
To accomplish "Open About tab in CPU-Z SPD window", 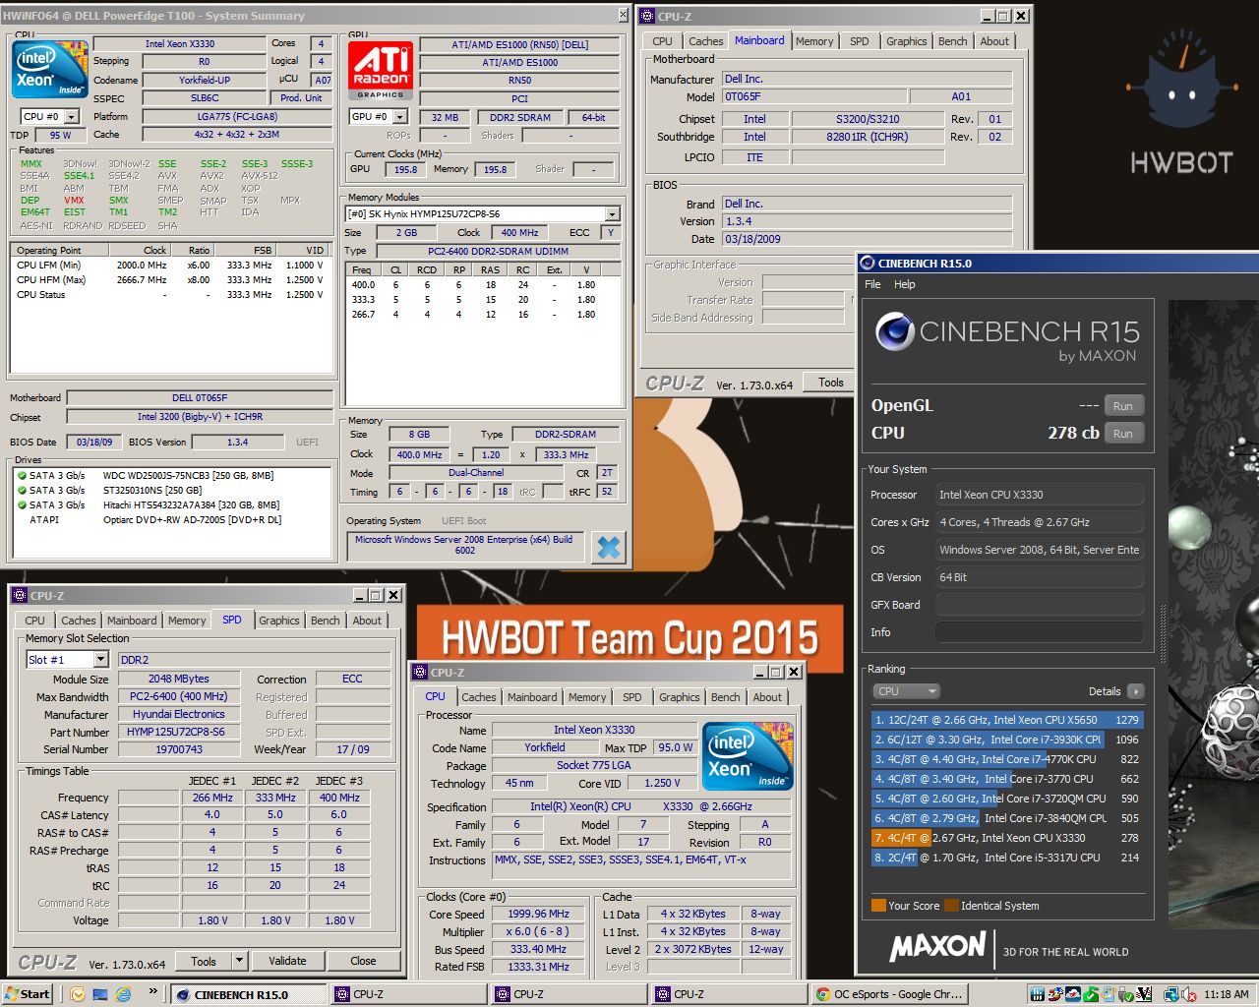I will [x=367, y=621].
